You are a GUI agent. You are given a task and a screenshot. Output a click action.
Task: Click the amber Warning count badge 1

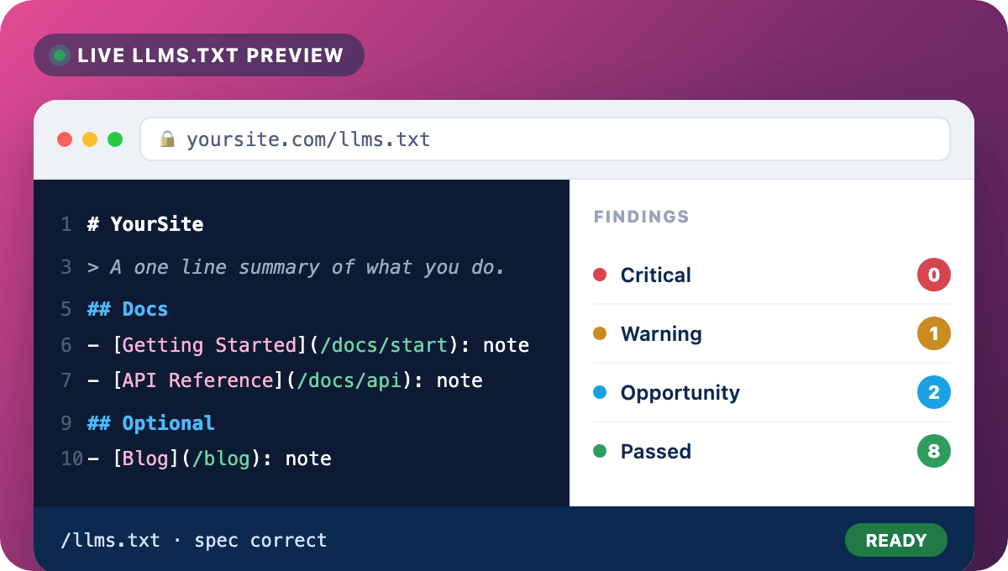(933, 333)
